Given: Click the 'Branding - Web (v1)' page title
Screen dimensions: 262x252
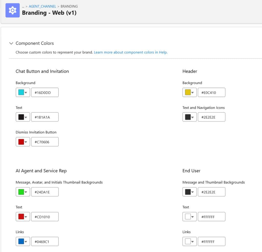Looking at the screenshot, I should pos(49,13).
